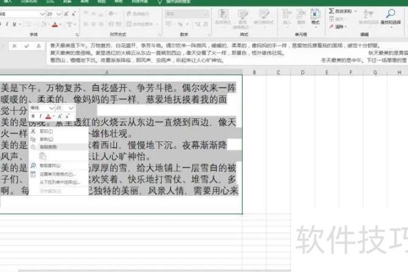
Task: Open the mini toolbar font name dropdown
Action: tap(52, 107)
